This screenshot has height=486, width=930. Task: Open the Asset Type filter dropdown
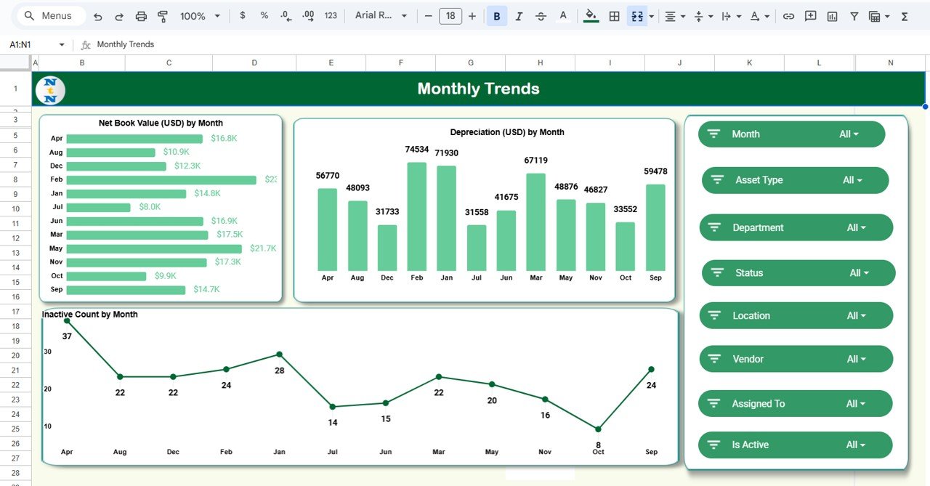tap(794, 179)
